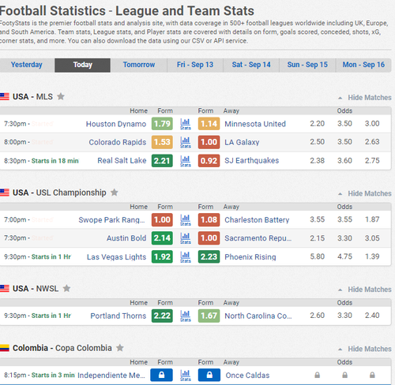Collapse Copa Colombia with Hide Matches
This screenshot has height=385, width=395.
(x=365, y=349)
